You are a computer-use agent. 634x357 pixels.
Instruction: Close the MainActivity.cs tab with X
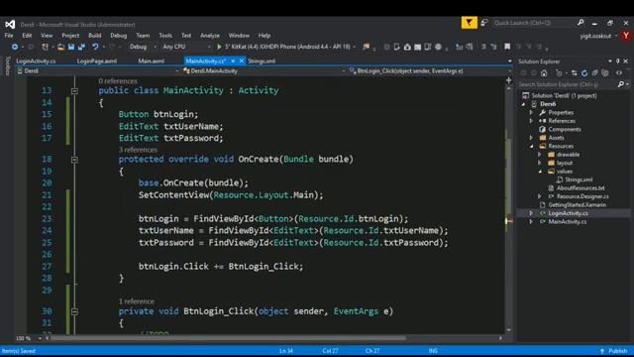242,60
